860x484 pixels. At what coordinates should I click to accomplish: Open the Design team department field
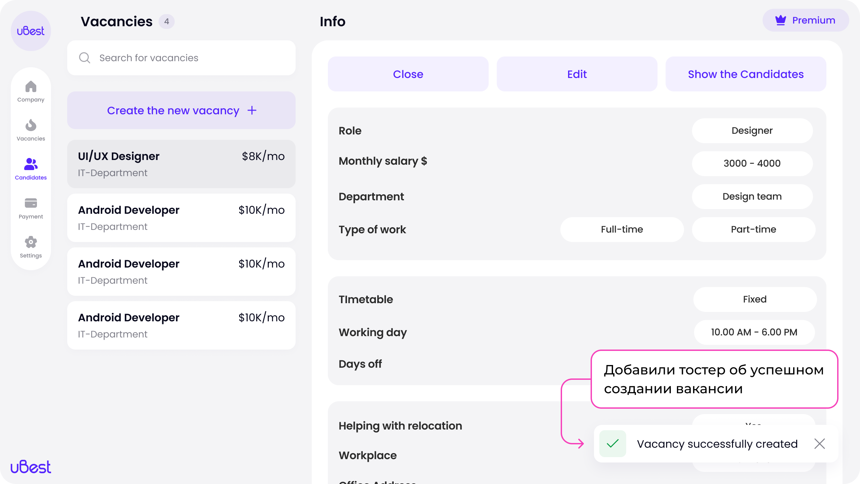752,196
